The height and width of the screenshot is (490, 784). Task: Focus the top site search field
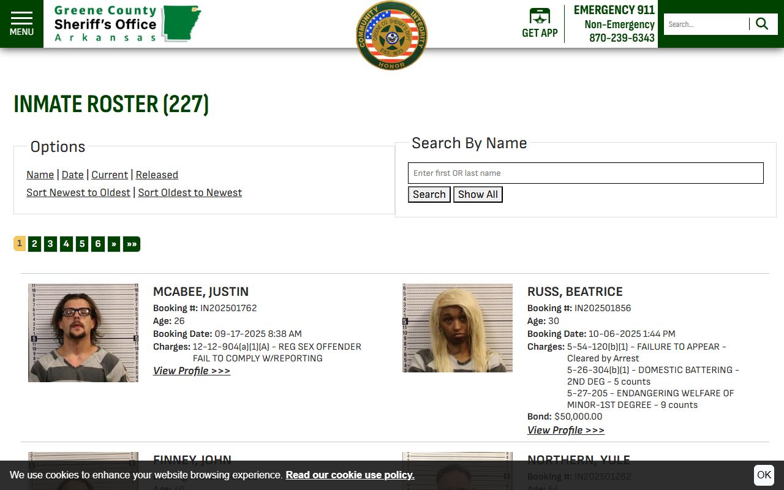tap(707, 24)
